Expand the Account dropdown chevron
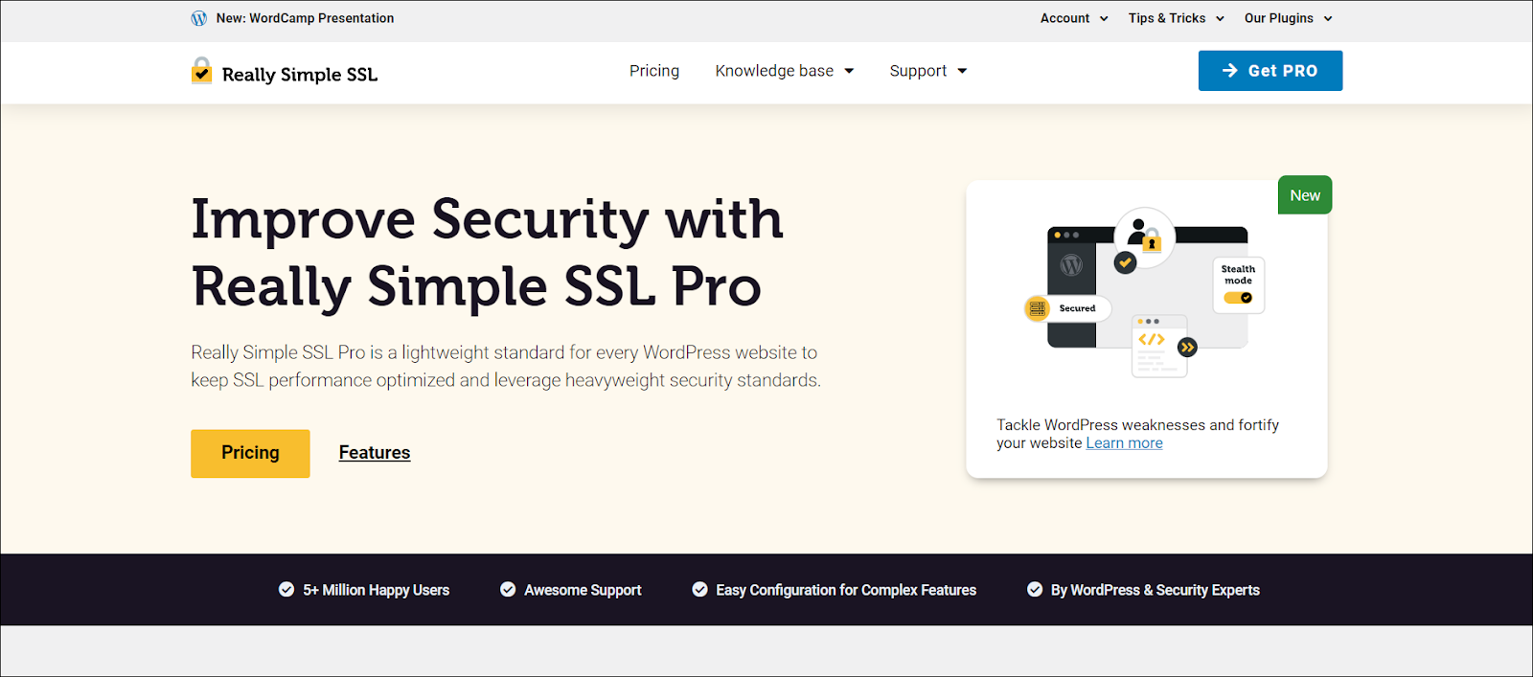 click(x=1104, y=18)
